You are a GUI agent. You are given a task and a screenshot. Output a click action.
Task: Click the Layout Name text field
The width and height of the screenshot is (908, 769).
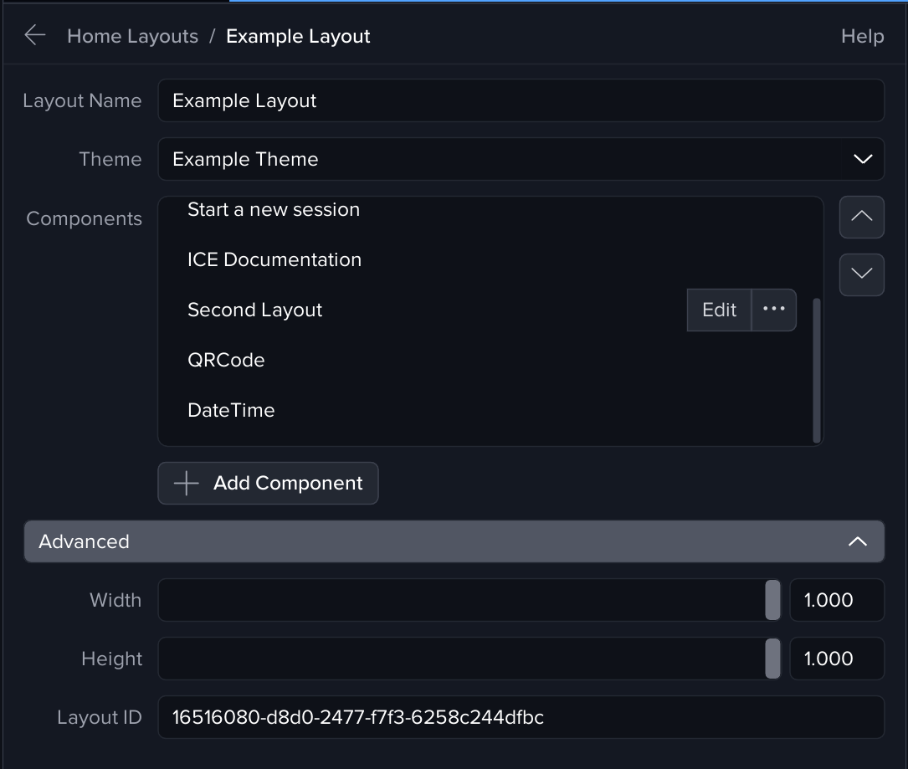click(x=521, y=100)
